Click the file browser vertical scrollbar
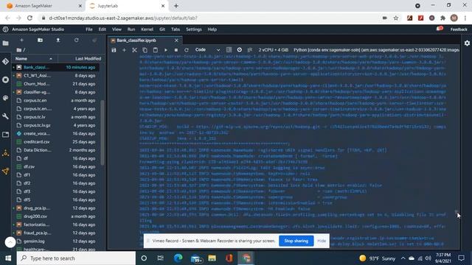 [103, 132]
